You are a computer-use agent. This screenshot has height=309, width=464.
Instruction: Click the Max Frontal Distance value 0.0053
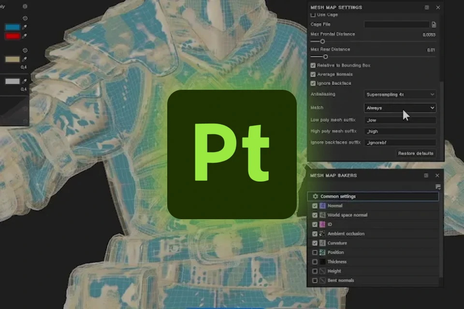pyautogui.click(x=429, y=35)
